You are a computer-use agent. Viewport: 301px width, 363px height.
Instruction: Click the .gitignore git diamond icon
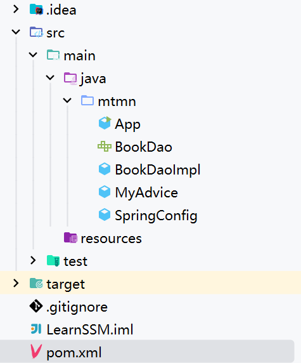tap(36, 306)
